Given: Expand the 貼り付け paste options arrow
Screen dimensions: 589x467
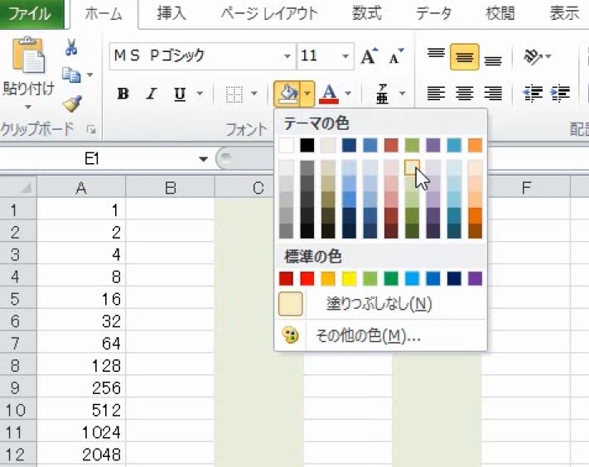Looking at the screenshot, I should (x=28, y=107).
